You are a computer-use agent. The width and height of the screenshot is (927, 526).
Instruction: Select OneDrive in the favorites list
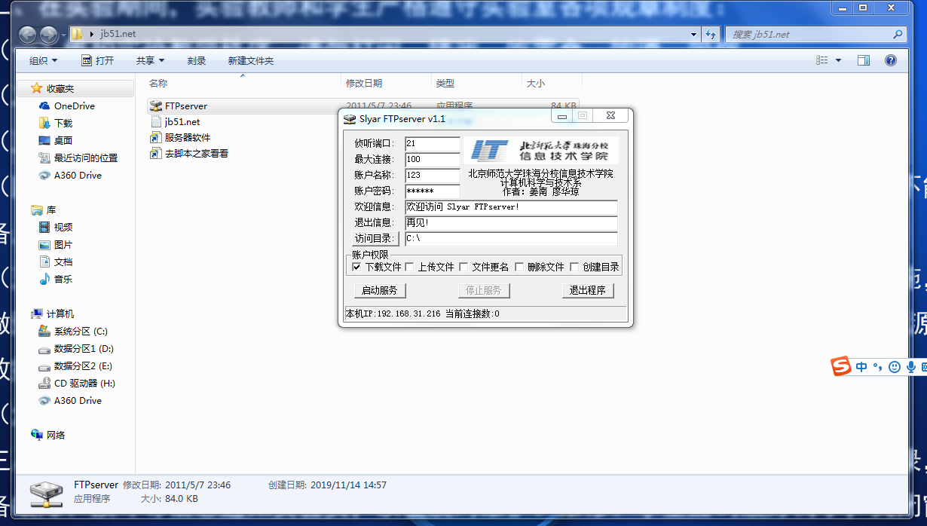tap(74, 106)
